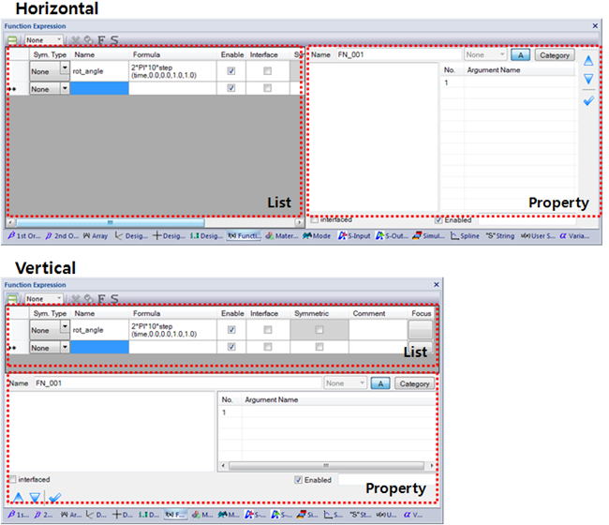Click the tag icon in Vertical toolbar

pos(89,299)
